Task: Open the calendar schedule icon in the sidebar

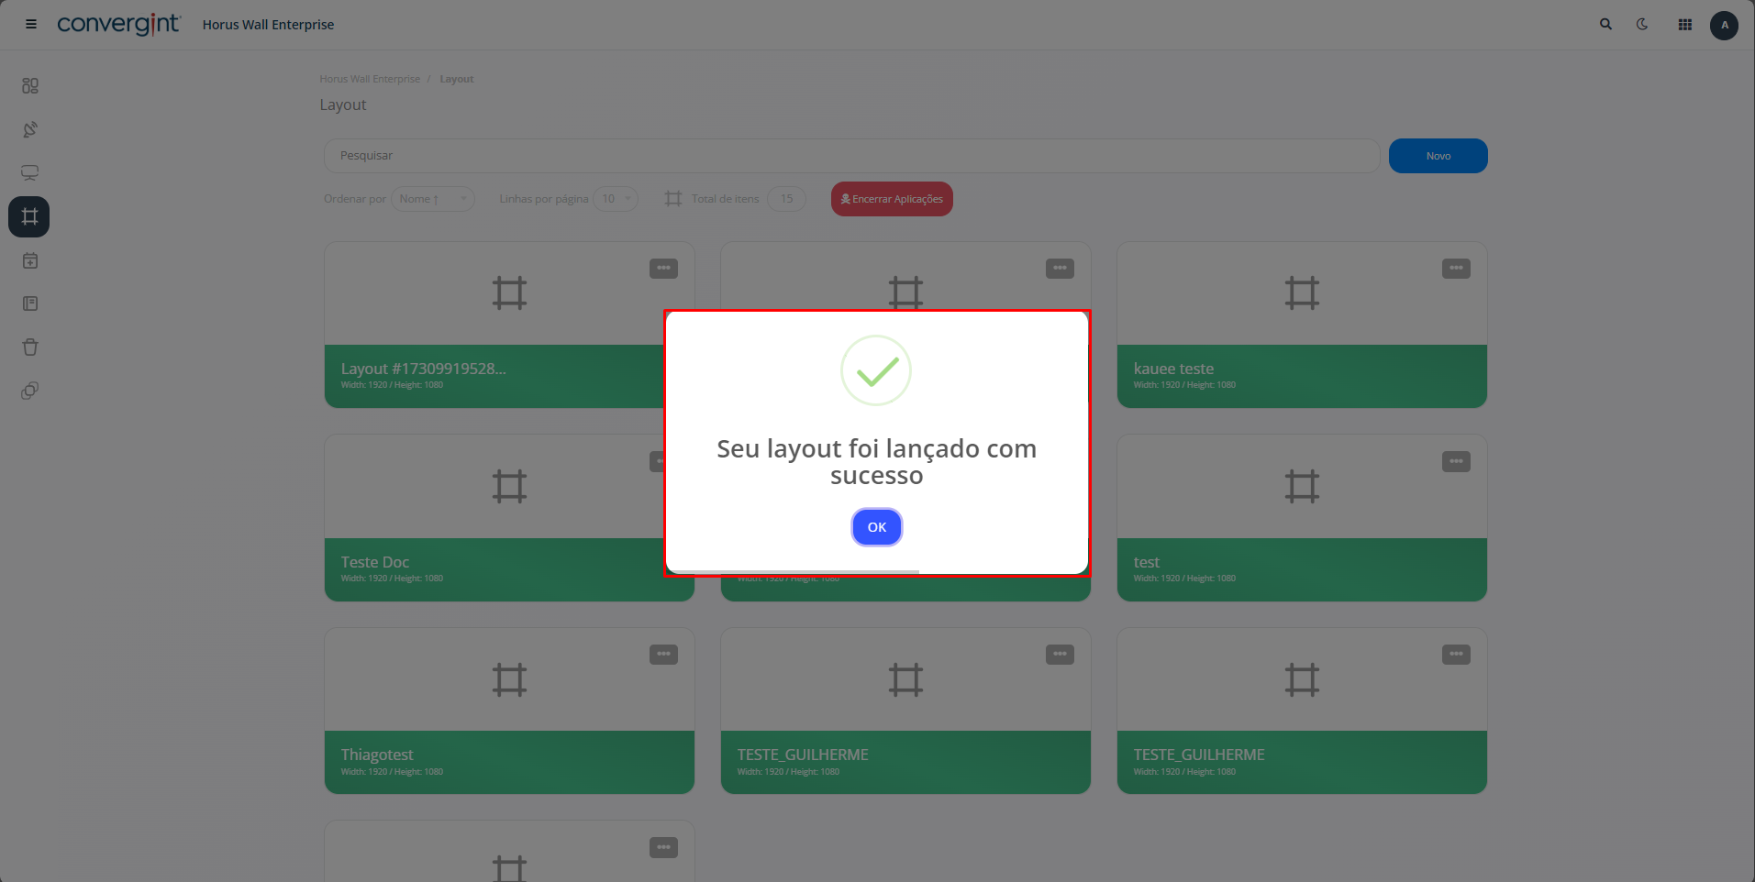Action: 30,261
